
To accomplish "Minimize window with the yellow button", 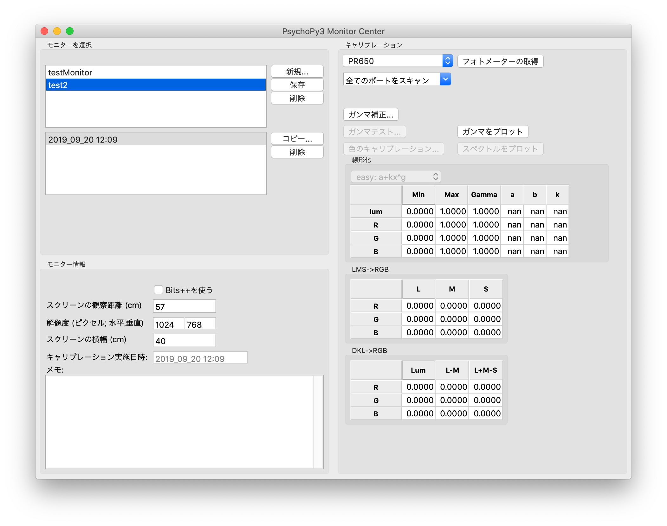I will tap(57, 31).
